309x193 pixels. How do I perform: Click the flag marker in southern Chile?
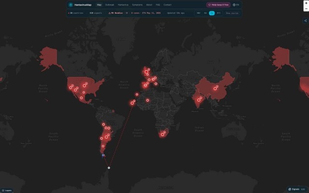(103, 156)
